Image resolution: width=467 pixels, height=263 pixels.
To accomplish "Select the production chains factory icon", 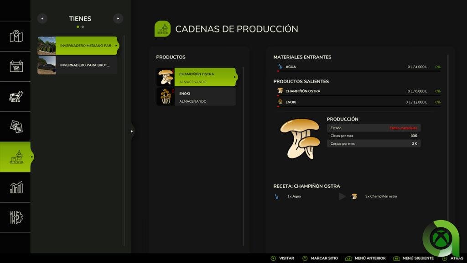I will click(16, 157).
